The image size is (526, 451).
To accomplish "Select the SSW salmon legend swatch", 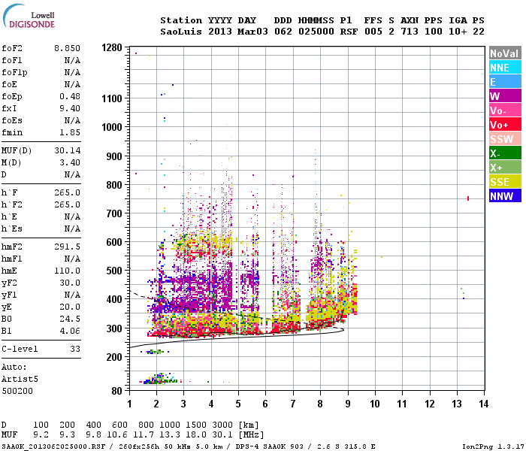I will point(505,138).
